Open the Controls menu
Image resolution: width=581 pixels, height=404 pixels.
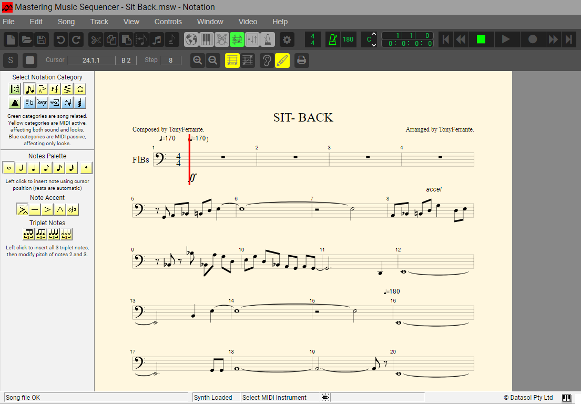click(x=168, y=22)
